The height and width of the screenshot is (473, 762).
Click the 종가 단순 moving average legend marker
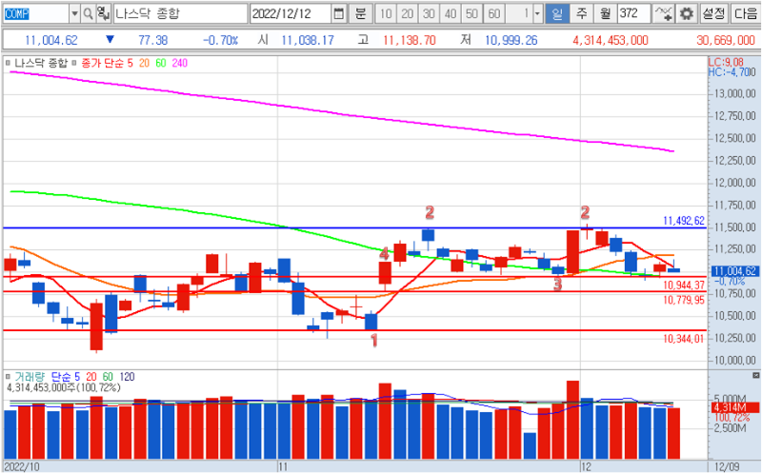point(74,63)
